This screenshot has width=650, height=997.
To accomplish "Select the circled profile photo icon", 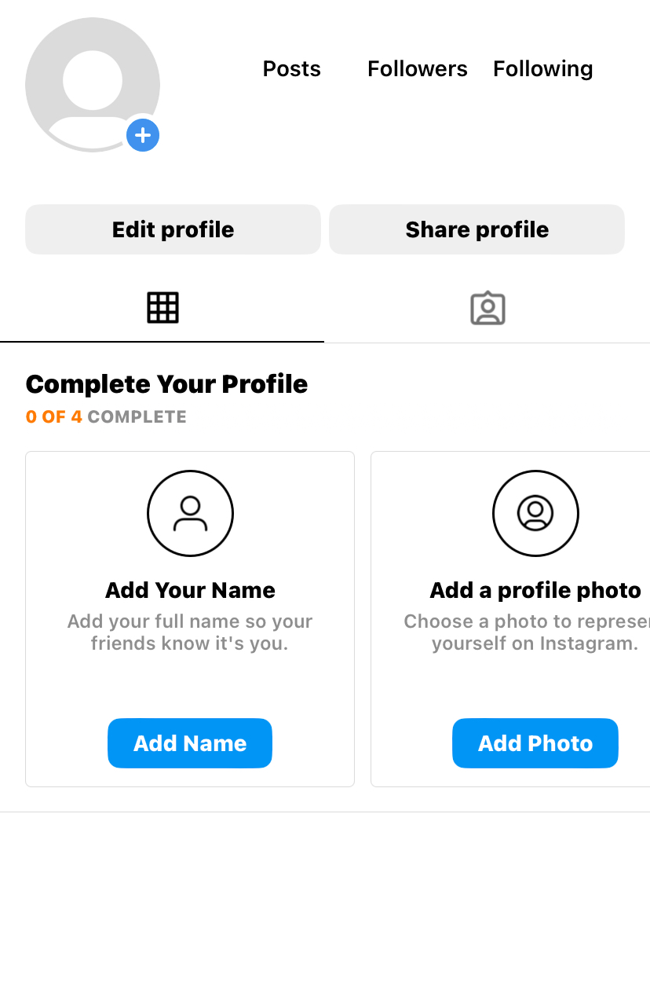I will click(x=535, y=513).
